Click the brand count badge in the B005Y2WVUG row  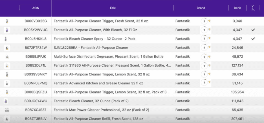coord(204,30)
